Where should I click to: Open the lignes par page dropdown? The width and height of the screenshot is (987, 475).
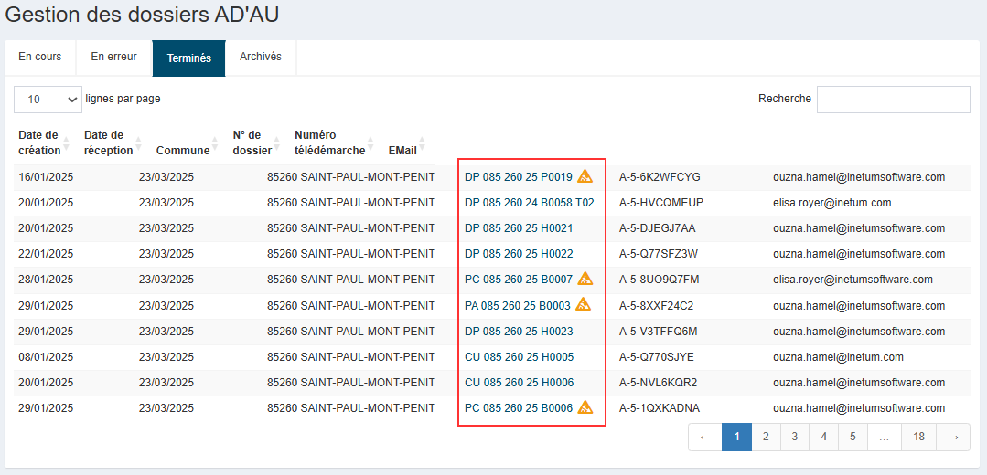point(48,99)
